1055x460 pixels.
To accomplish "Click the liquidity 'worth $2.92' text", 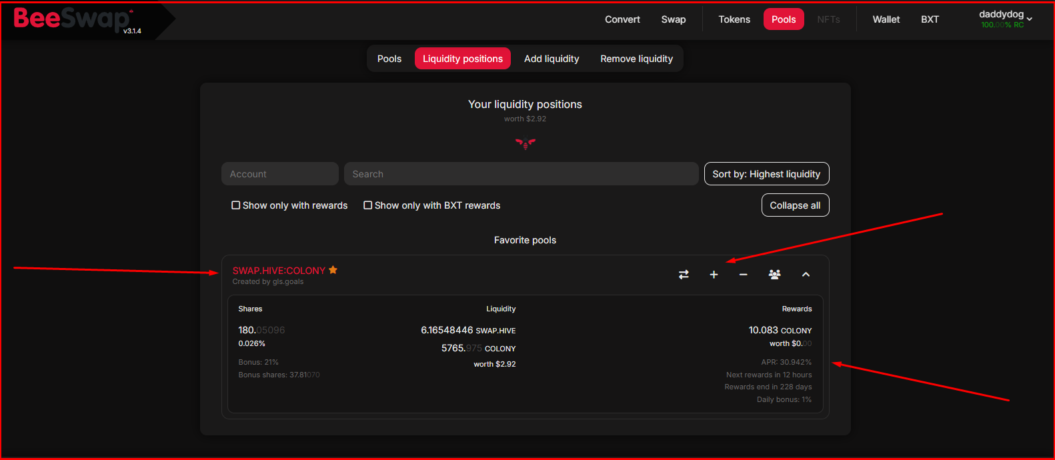I will pyautogui.click(x=495, y=364).
